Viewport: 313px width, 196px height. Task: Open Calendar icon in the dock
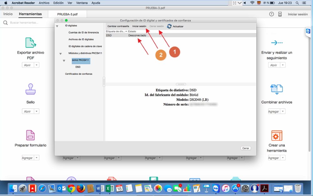[119, 188]
